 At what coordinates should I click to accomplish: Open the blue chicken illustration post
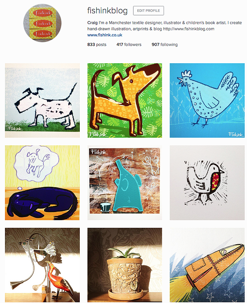(x=207, y=100)
